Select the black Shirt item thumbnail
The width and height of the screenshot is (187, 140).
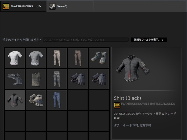(15, 100)
